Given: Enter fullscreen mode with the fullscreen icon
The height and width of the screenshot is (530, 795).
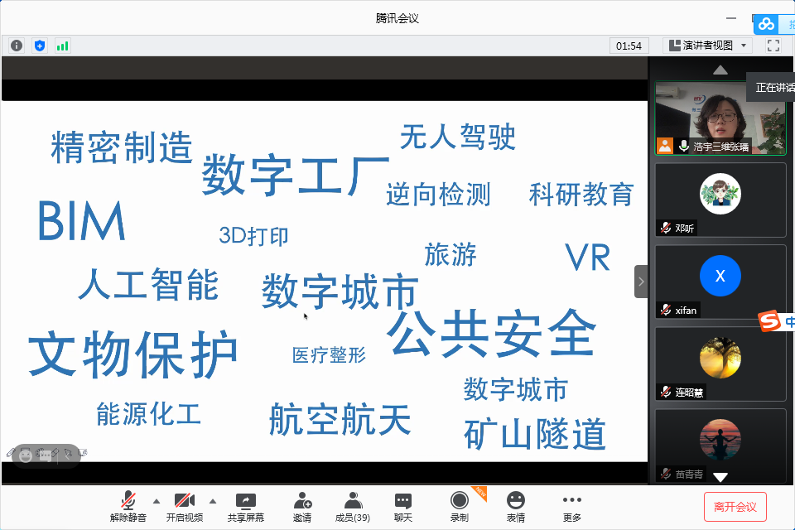Looking at the screenshot, I should [x=773, y=46].
